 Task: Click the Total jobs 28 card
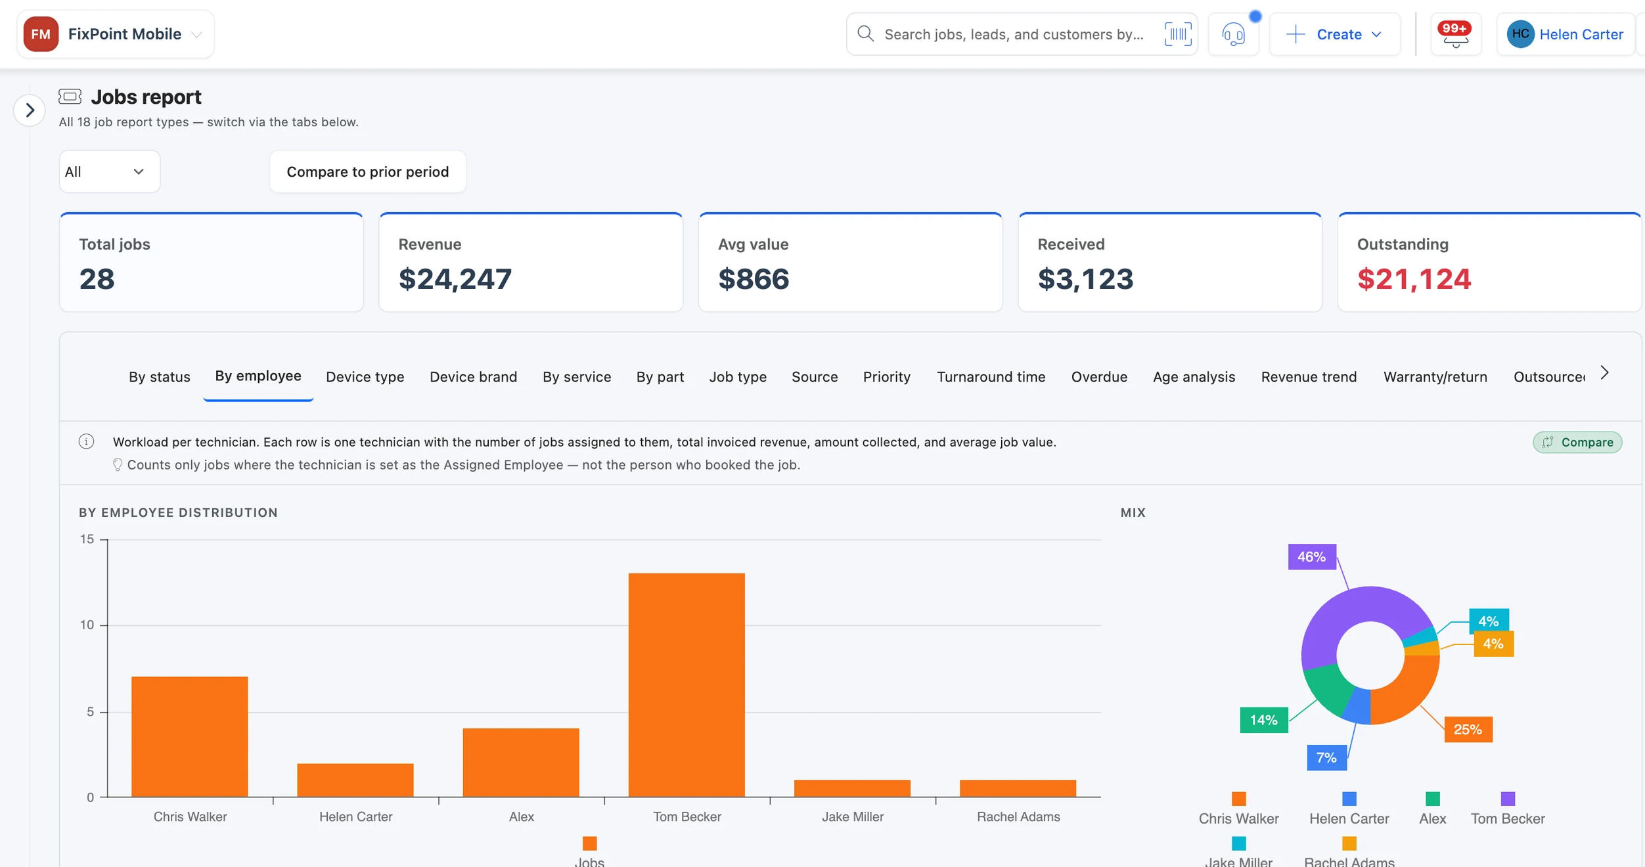[x=212, y=262]
